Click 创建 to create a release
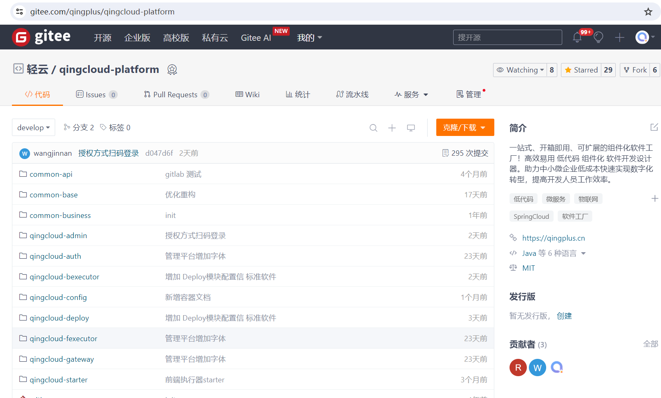Viewport: 661px width, 398px height. (564, 316)
